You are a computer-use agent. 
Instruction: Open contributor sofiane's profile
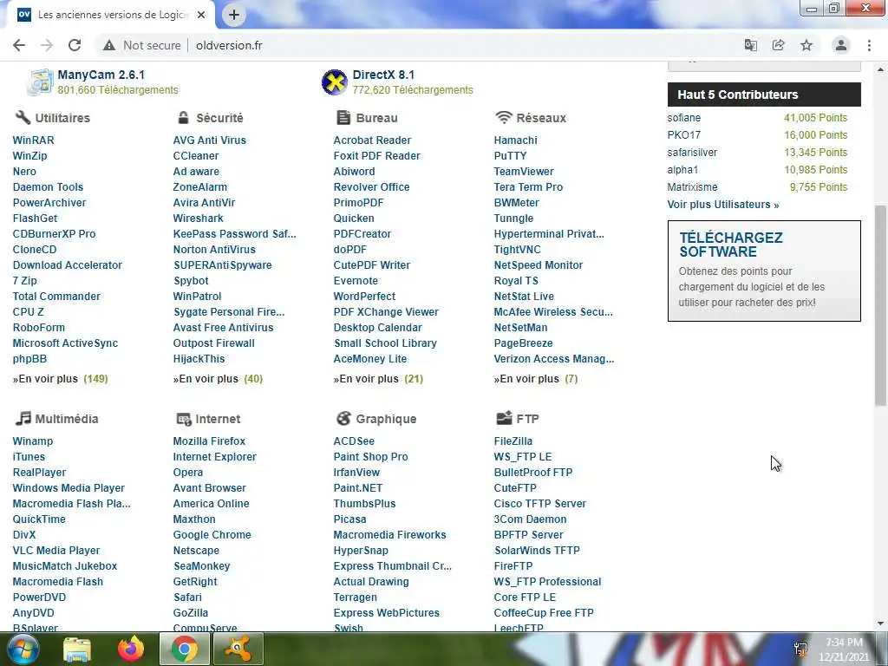[x=683, y=118]
